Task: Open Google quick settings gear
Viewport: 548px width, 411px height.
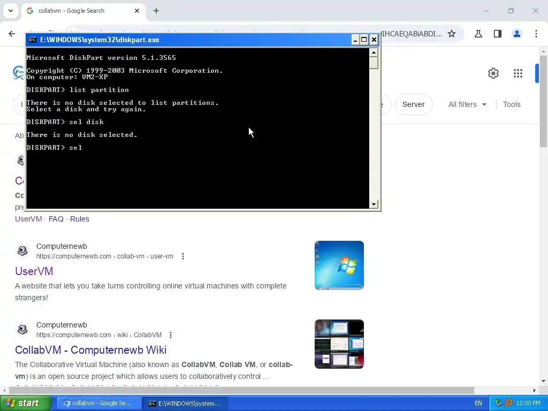Action: pyautogui.click(x=493, y=73)
